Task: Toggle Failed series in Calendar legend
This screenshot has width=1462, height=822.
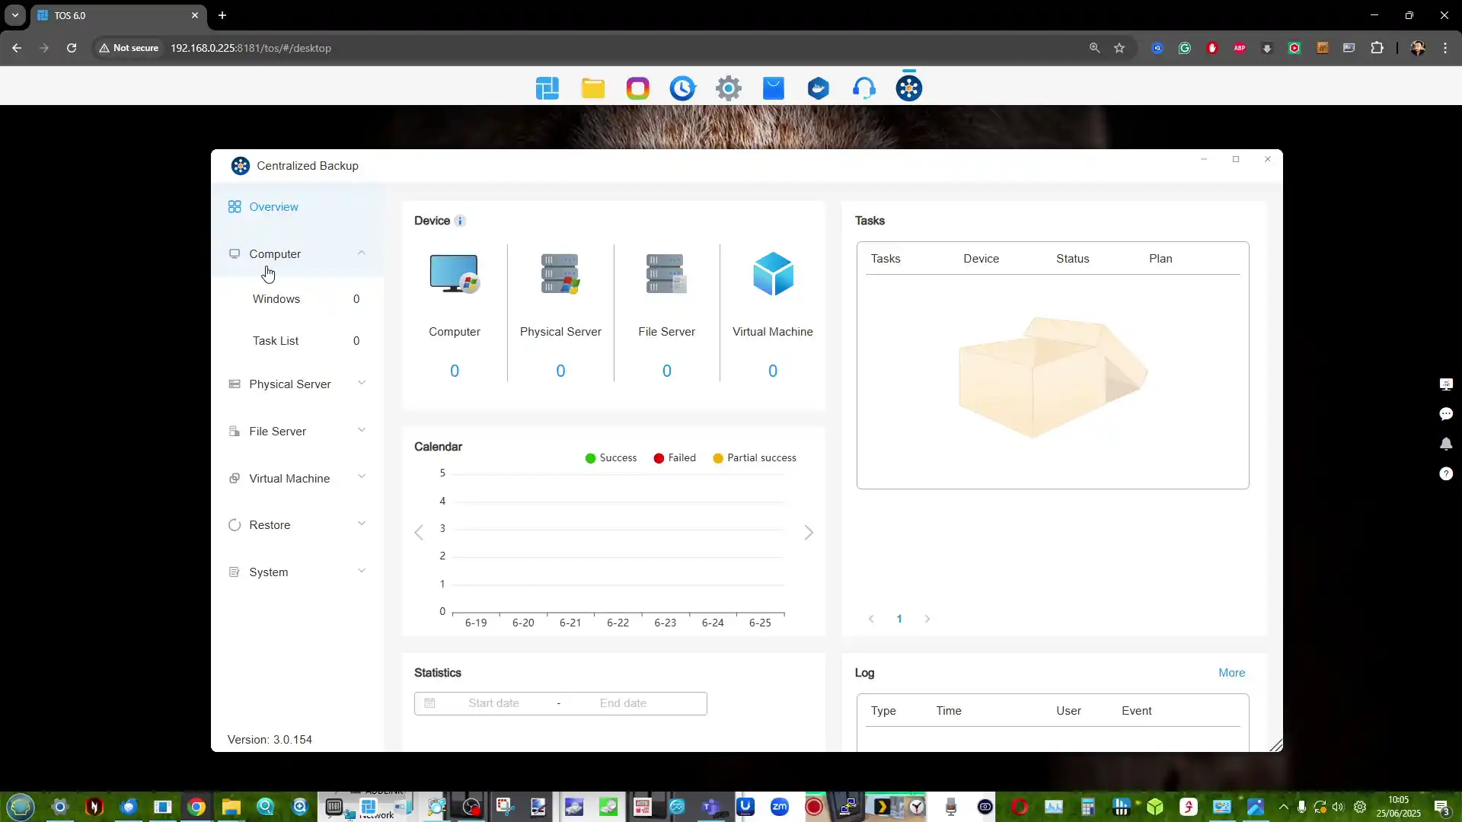Action: point(675,458)
